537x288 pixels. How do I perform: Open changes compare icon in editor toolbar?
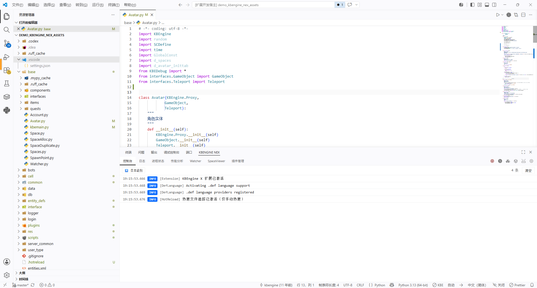(516, 15)
